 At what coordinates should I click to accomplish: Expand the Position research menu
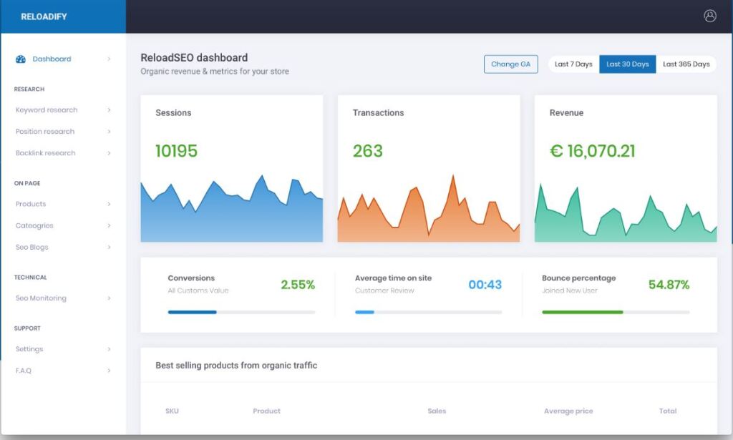coord(44,132)
